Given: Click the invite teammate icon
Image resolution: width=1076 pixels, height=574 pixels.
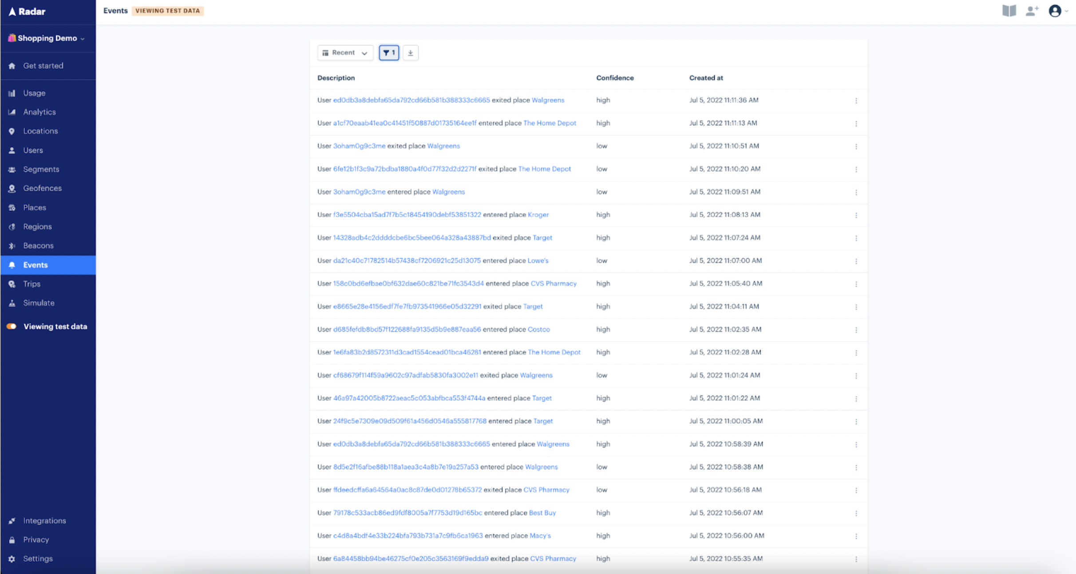Looking at the screenshot, I should click(1032, 11).
